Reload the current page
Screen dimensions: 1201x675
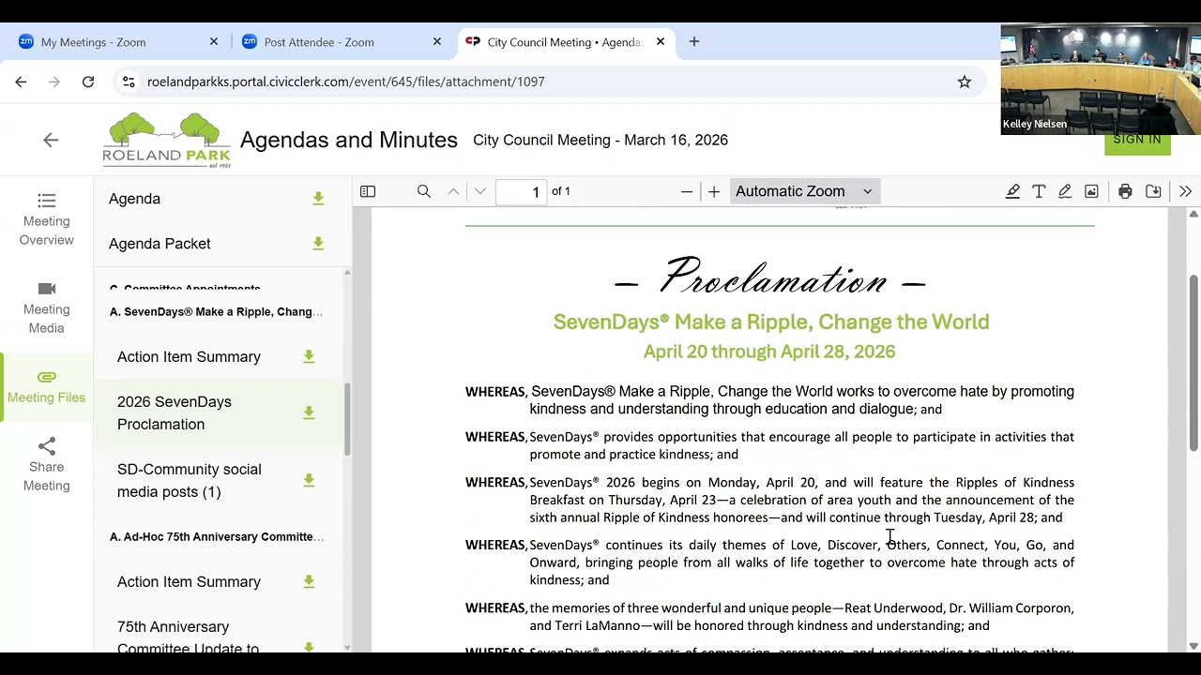tap(88, 82)
